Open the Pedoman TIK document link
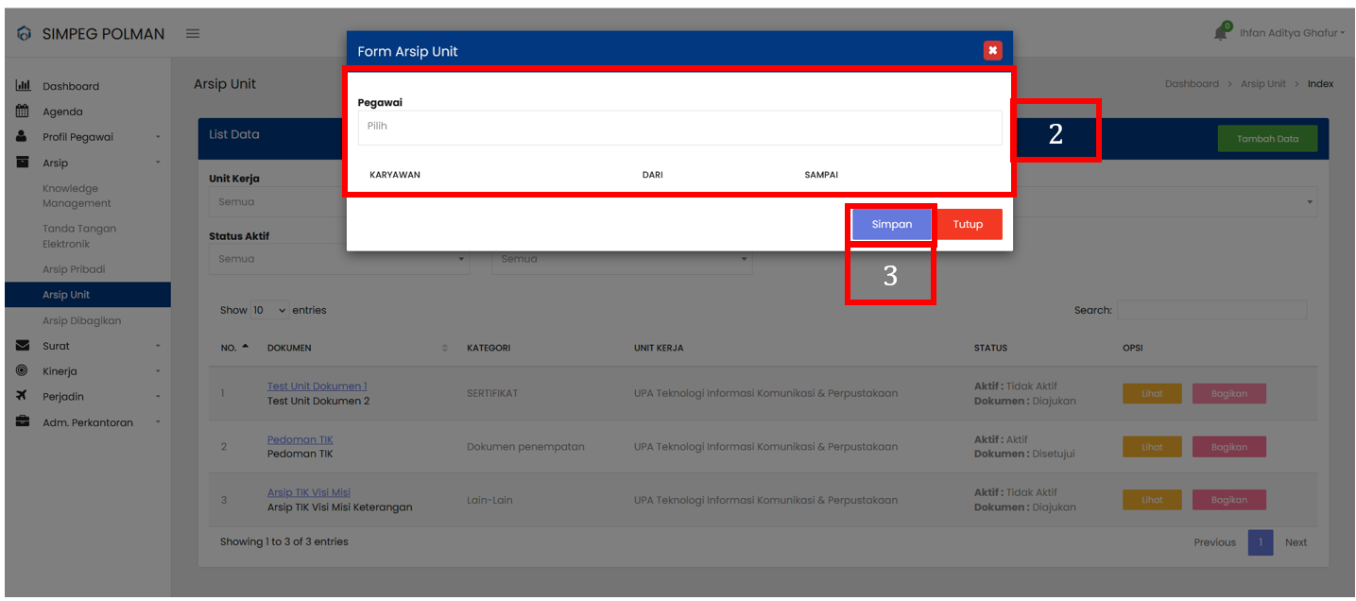The image size is (1356, 601). [x=300, y=439]
